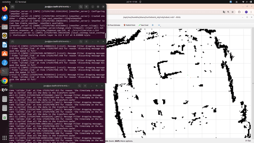
Task: Bookmark the page with the star icon
Action: point(233,12)
